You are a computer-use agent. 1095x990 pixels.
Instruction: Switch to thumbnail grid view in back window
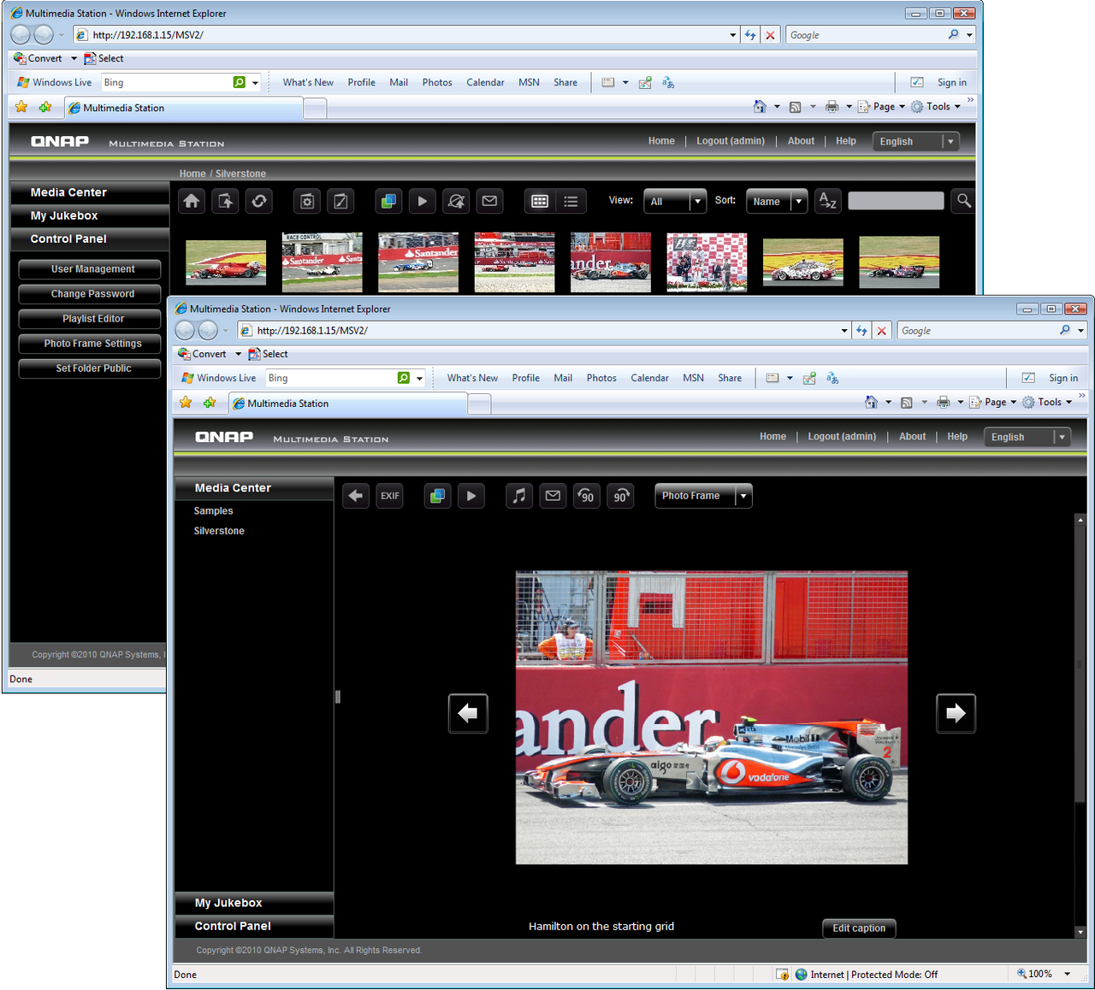pos(539,201)
